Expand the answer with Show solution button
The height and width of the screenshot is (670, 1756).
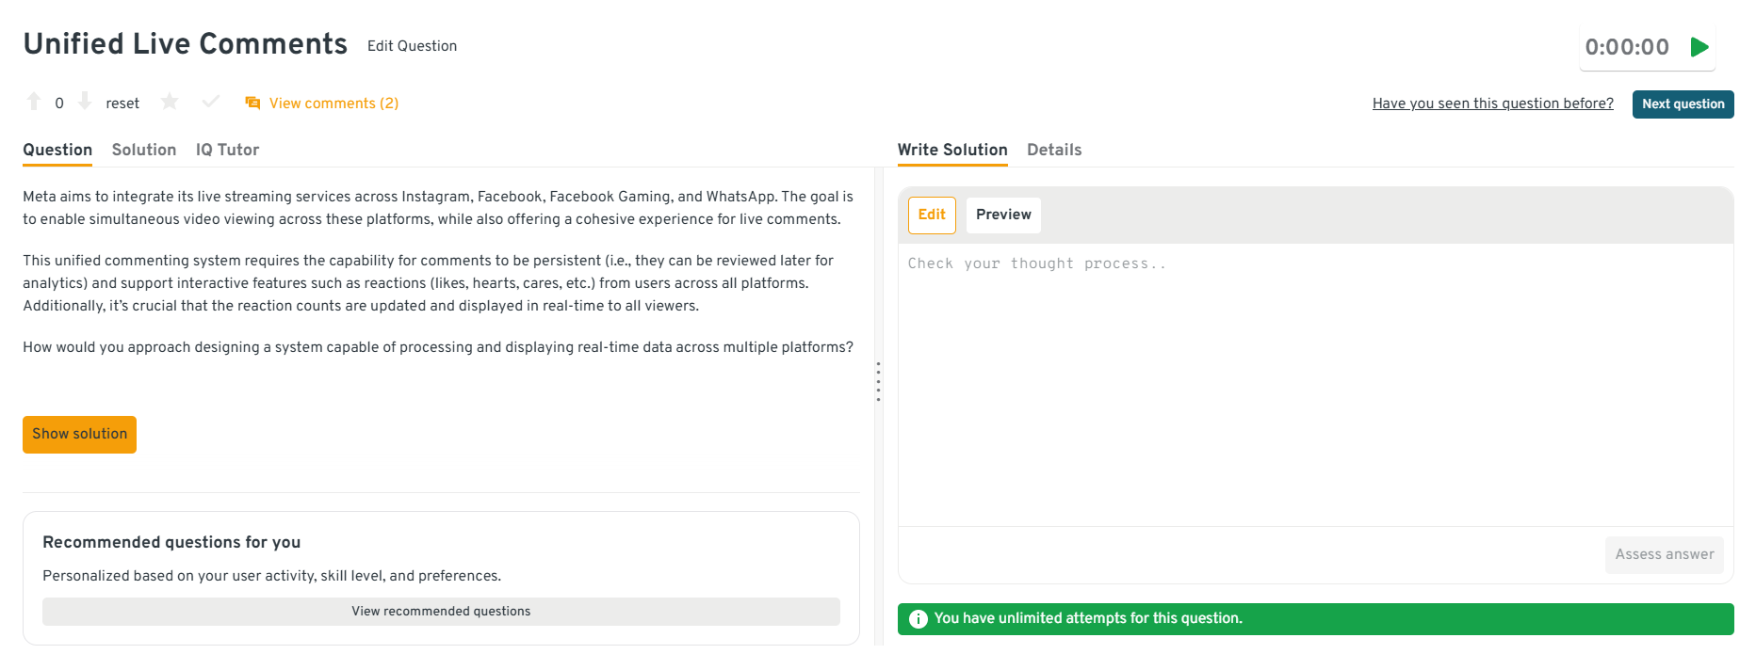tap(80, 434)
